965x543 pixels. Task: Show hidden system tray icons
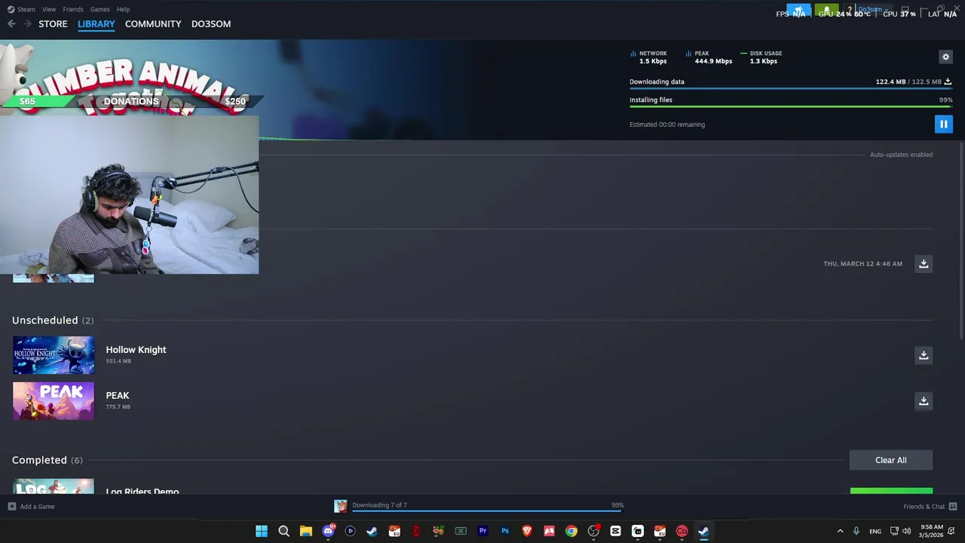coord(840,531)
